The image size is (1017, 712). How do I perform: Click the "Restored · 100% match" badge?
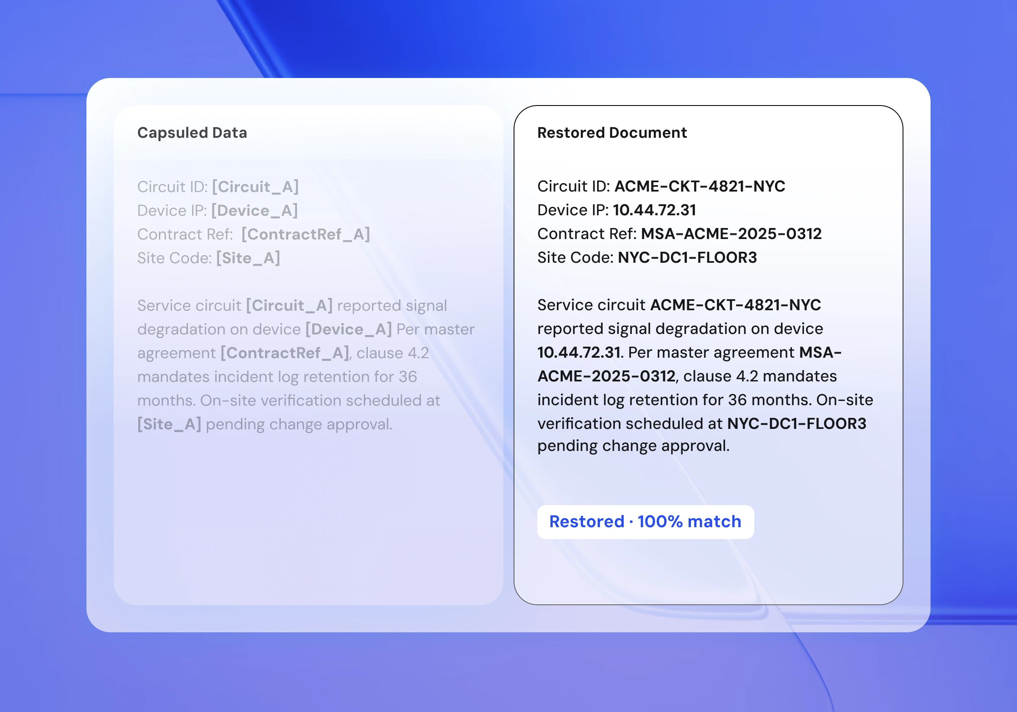pos(645,522)
